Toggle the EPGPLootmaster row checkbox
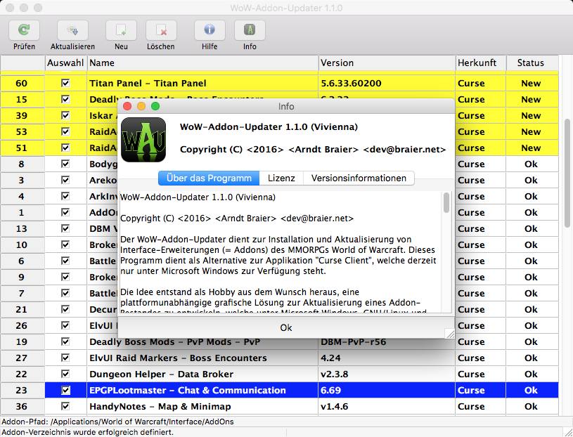 tap(65, 390)
